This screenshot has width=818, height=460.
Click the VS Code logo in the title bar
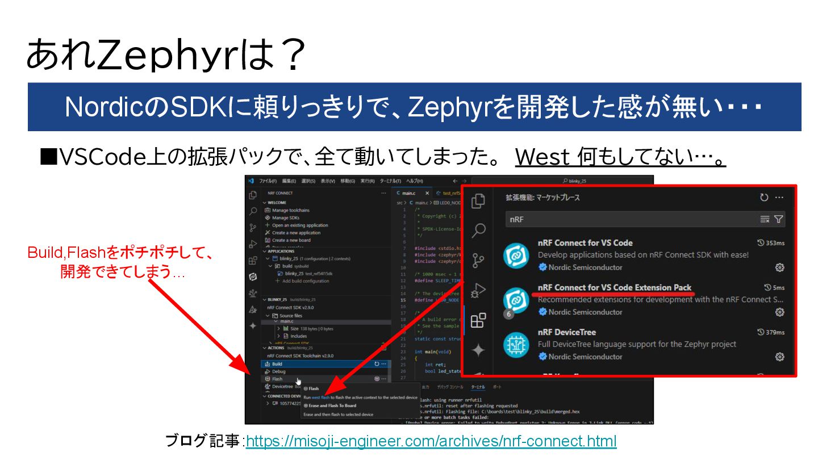(251, 181)
